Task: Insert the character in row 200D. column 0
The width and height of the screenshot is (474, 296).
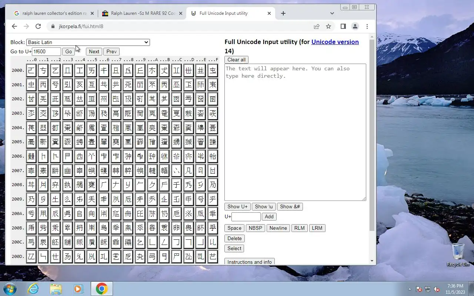Action: 31,256
